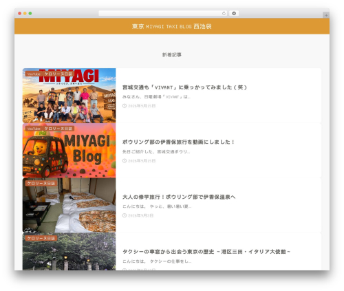This screenshot has width=344, height=291.
Task: Click the clock icon under ボウリング部の伊香保旅行 article
Action: (x=125, y=161)
